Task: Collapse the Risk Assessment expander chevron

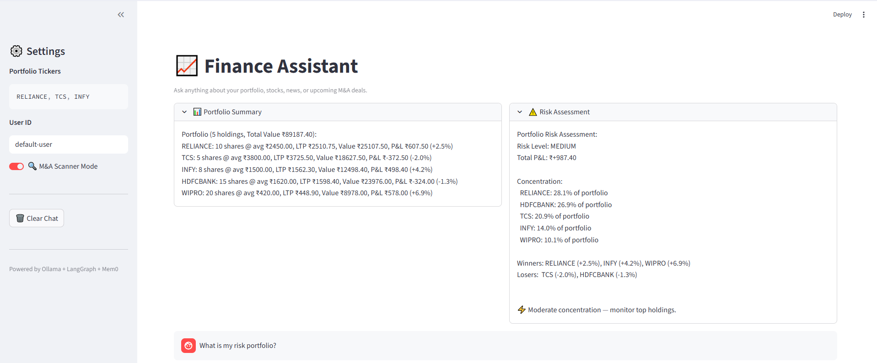Action: (x=520, y=112)
